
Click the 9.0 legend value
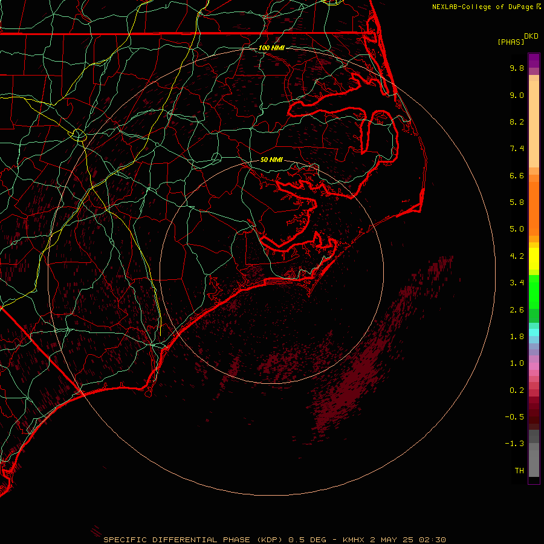click(517, 95)
